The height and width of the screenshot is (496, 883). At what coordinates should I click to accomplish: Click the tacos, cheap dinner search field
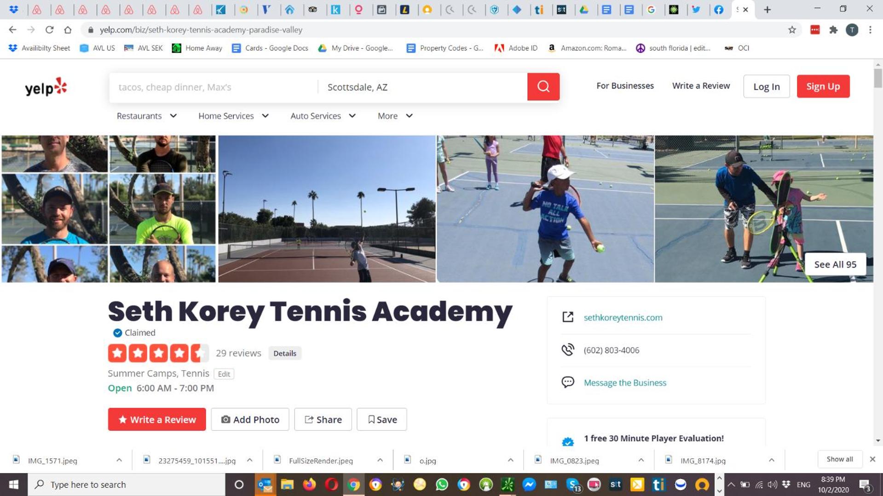point(214,87)
